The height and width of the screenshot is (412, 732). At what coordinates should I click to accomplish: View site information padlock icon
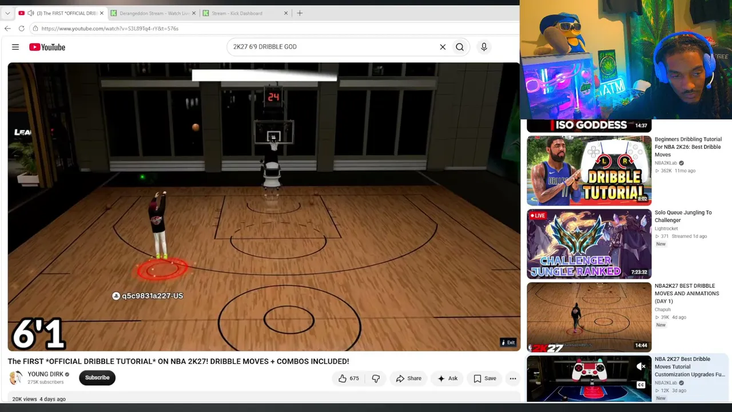[35, 28]
